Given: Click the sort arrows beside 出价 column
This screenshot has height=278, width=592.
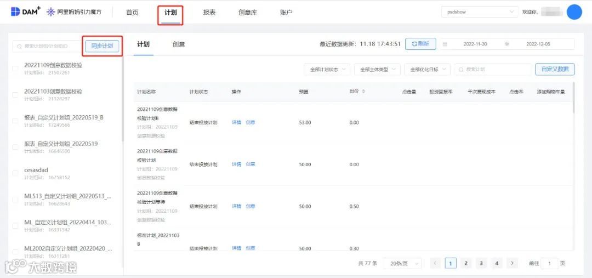Looking at the screenshot, I should (363, 92).
